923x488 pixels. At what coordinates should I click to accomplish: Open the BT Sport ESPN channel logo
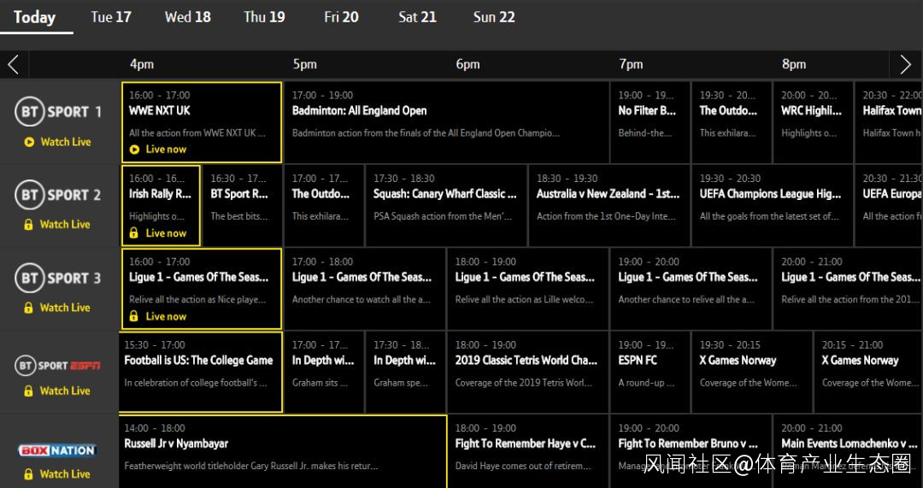pos(58,366)
